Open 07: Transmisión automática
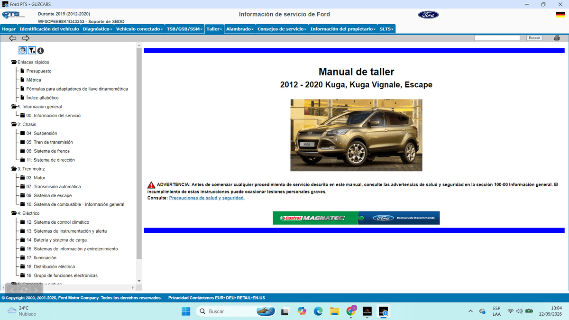 [54, 187]
